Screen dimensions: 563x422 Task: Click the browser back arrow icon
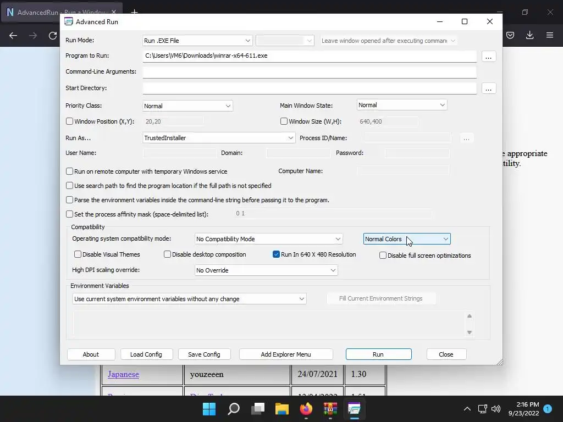pyautogui.click(x=13, y=36)
